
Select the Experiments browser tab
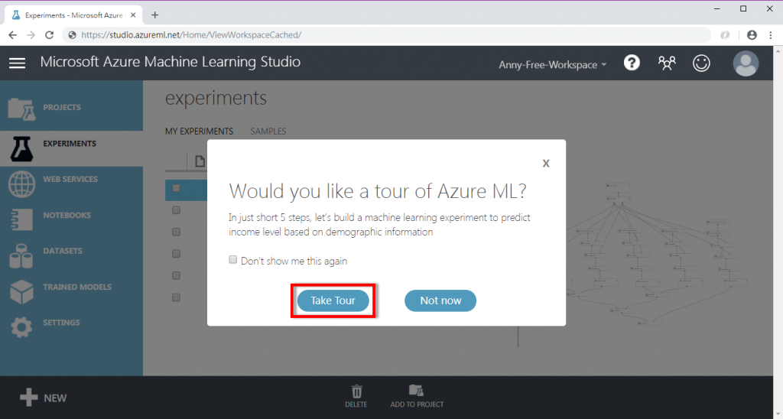coord(73,15)
